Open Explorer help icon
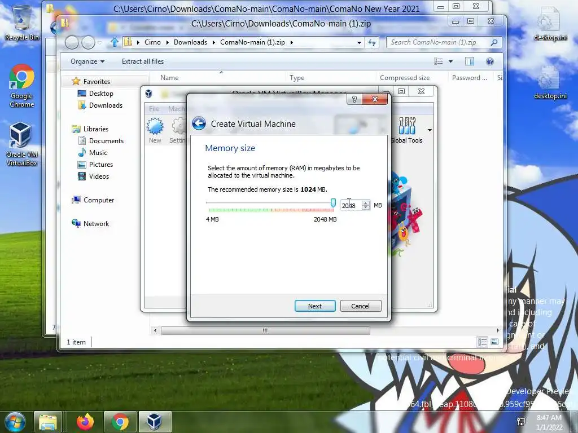578x433 pixels. coord(489,61)
